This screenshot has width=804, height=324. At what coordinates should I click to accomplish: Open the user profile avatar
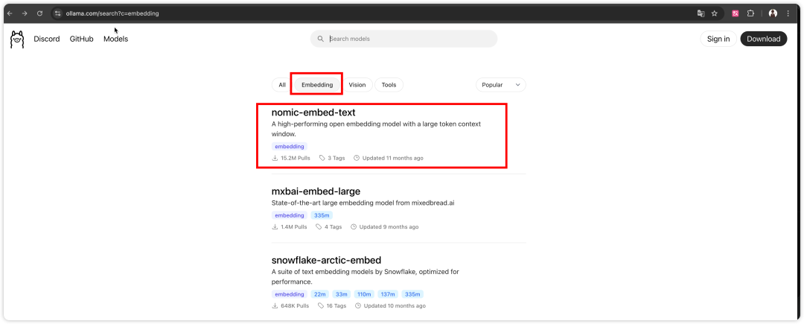pos(773,13)
